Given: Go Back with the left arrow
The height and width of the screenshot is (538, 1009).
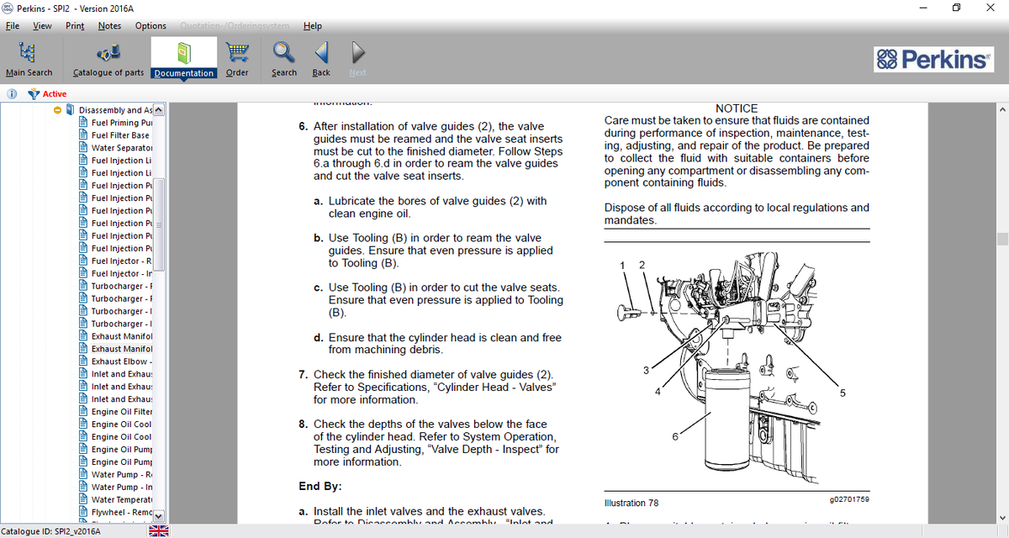Looking at the screenshot, I should (x=321, y=54).
